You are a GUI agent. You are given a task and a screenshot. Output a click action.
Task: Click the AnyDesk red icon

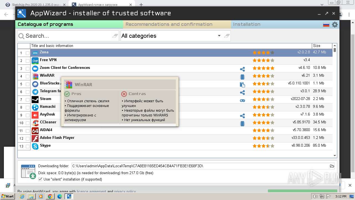(35, 115)
